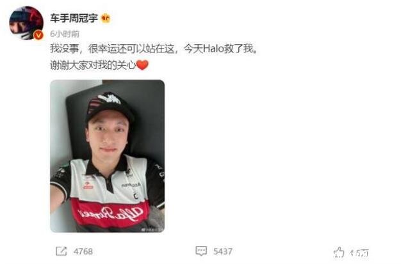Click the orange V verified badge
This screenshot has width=401, height=264.
pyautogui.click(x=38, y=35)
